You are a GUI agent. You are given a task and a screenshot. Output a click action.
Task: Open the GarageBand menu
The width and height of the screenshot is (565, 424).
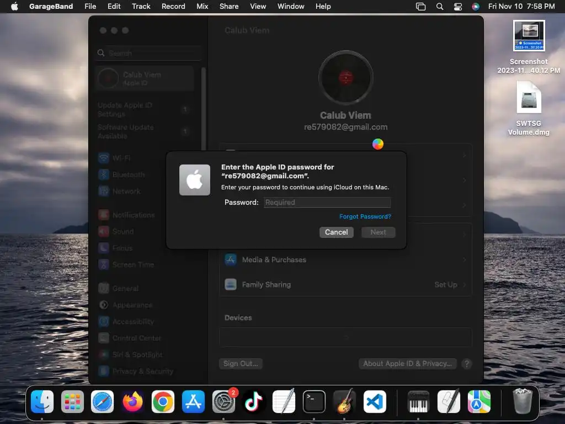(51, 6)
